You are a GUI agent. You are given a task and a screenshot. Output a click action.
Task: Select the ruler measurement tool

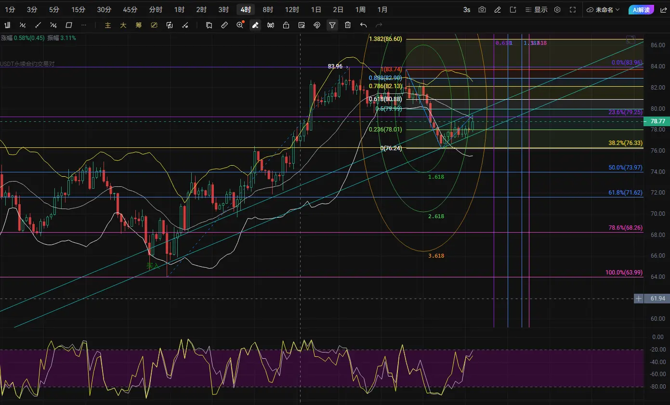click(224, 25)
